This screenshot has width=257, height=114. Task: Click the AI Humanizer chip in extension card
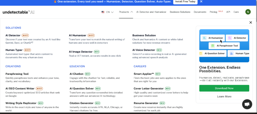(x=213, y=38)
